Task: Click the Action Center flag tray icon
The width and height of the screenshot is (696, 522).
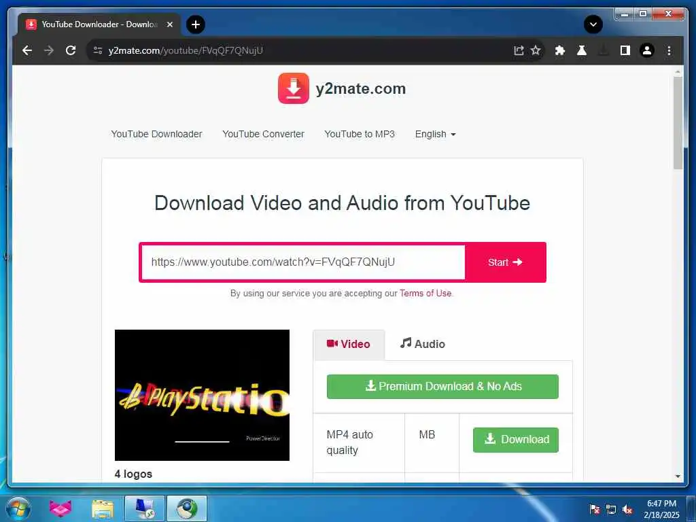Action: pos(594,509)
